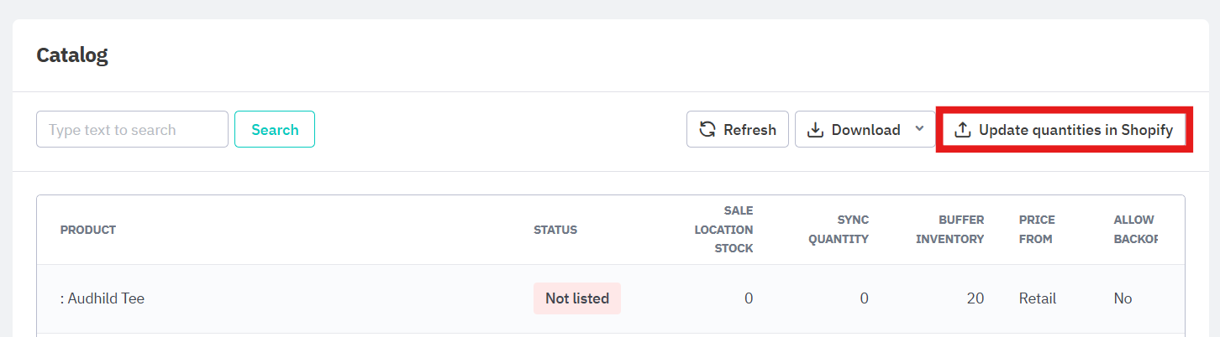Focus the 'Type text to search' field

click(132, 129)
